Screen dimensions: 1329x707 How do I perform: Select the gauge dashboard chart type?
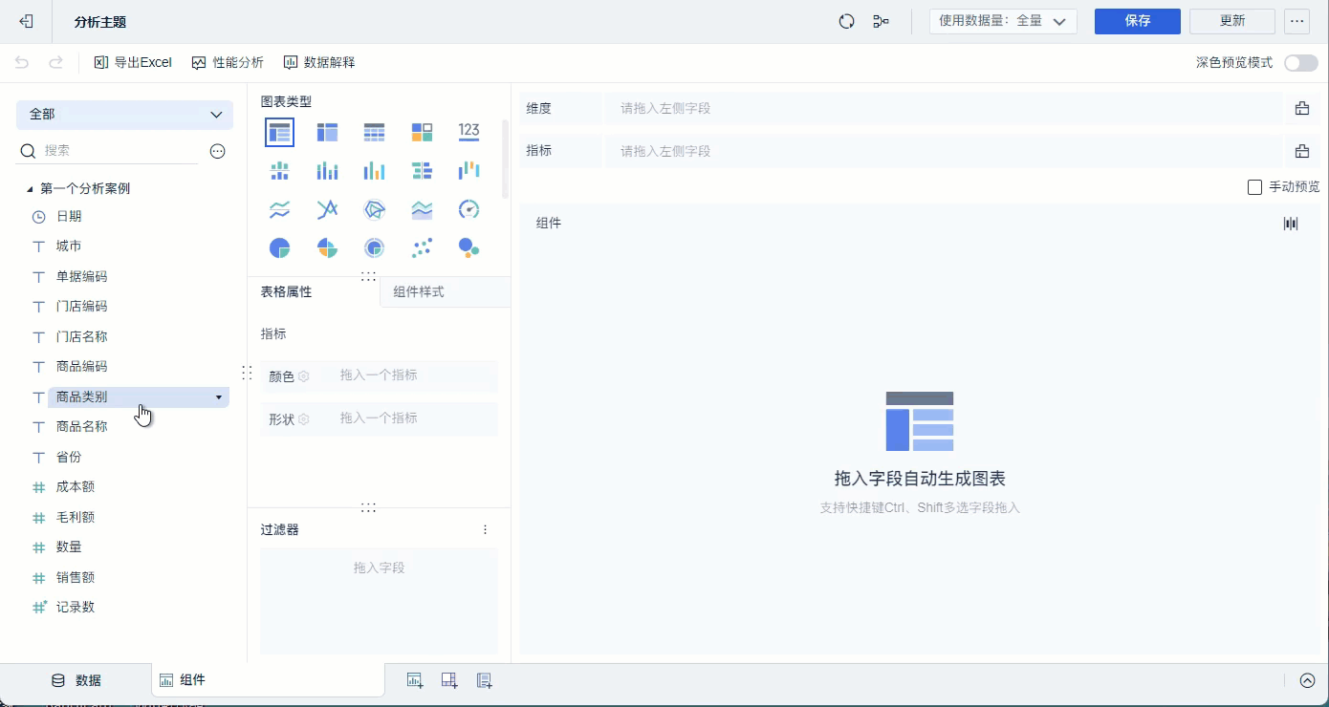(x=468, y=209)
